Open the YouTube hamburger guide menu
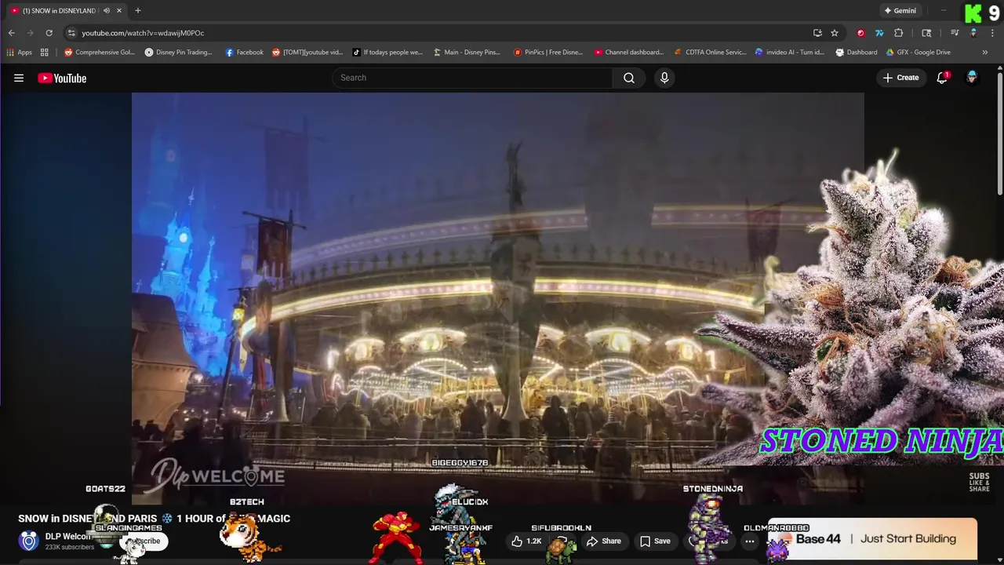1004x565 pixels. point(19,78)
